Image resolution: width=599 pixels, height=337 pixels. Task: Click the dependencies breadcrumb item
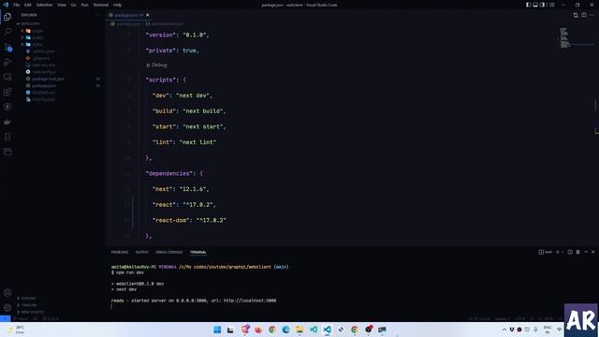(x=165, y=23)
